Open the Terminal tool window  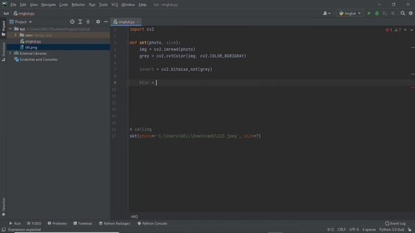point(82,223)
